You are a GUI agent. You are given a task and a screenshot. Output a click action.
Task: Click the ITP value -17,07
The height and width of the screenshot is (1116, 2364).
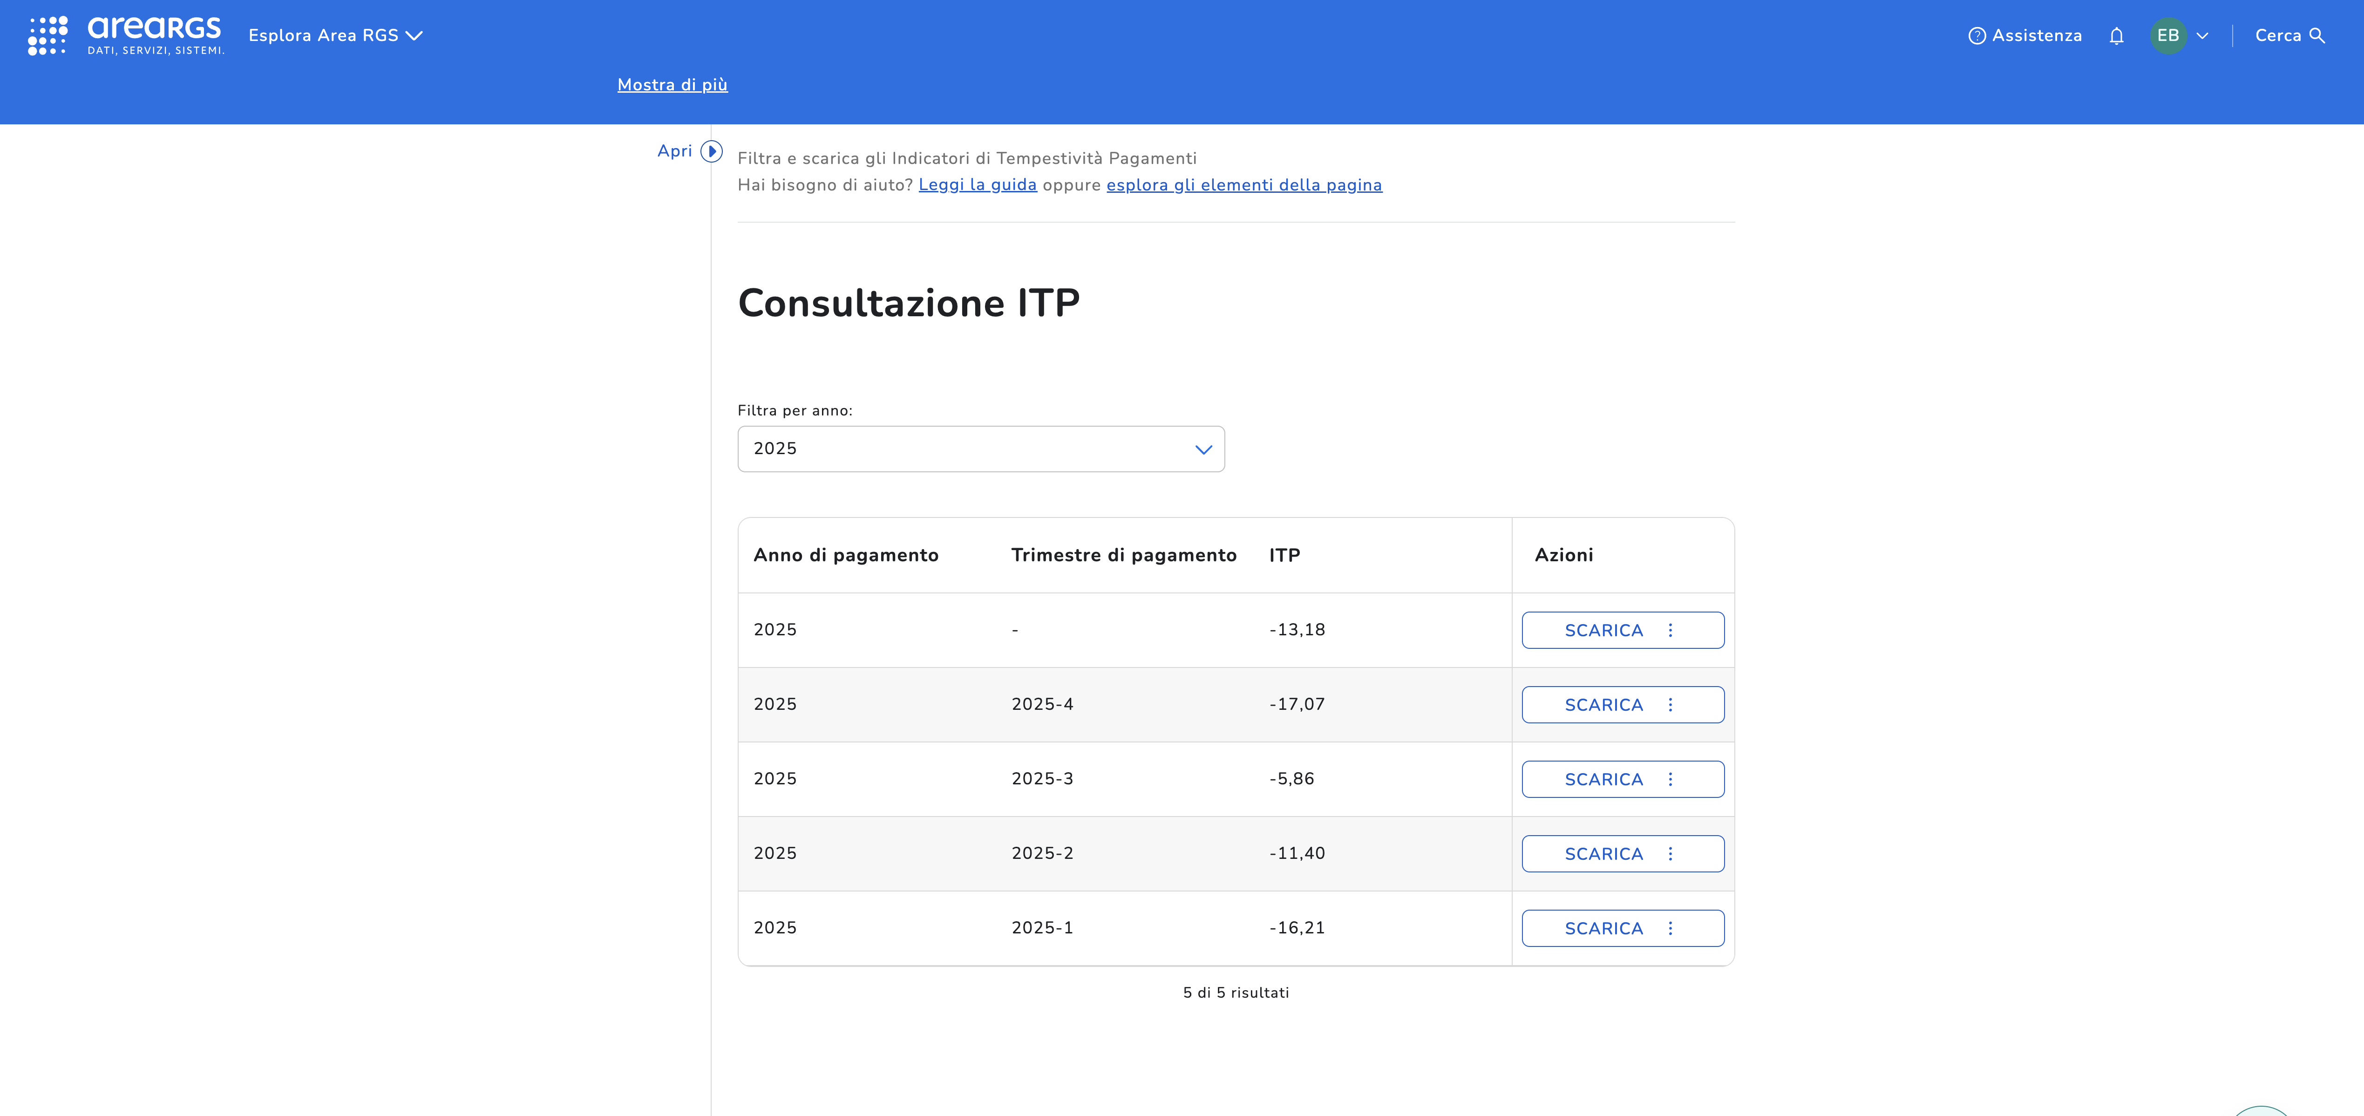[1297, 704]
